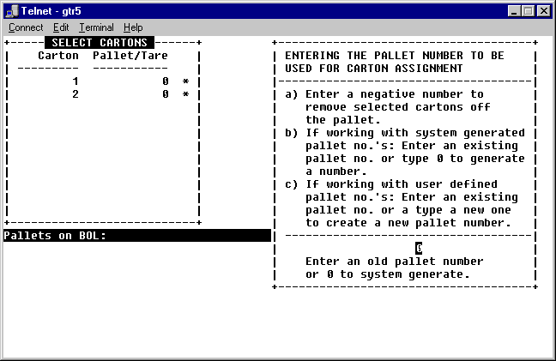This screenshot has height=361, width=556.
Task: Click the Pallet/Tare column heading
Action: 130,56
